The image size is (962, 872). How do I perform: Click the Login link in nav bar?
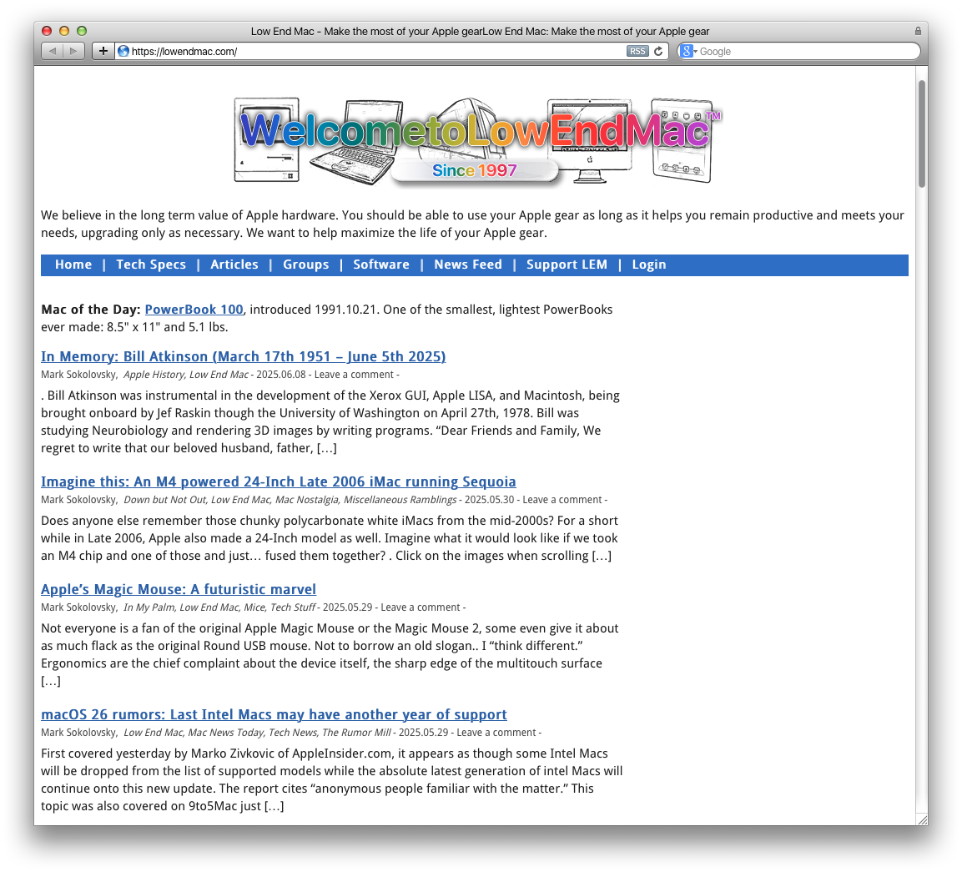pyautogui.click(x=648, y=265)
